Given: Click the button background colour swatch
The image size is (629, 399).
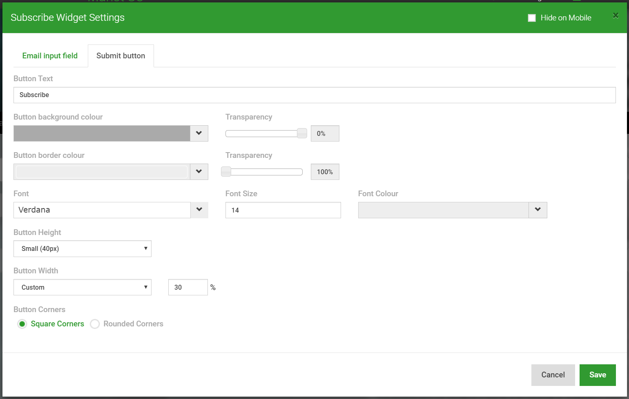Looking at the screenshot, I should (102, 133).
